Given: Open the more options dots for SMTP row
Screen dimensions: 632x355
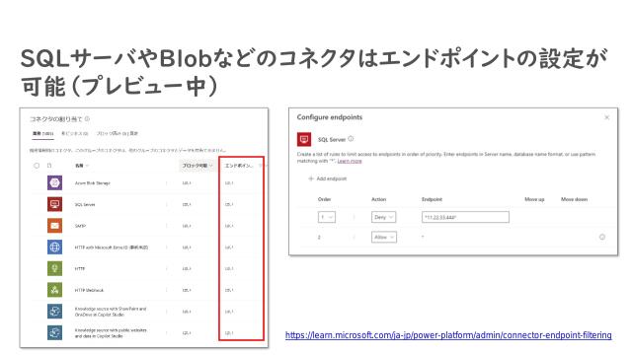Looking at the screenshot, I should coord(167,226).
